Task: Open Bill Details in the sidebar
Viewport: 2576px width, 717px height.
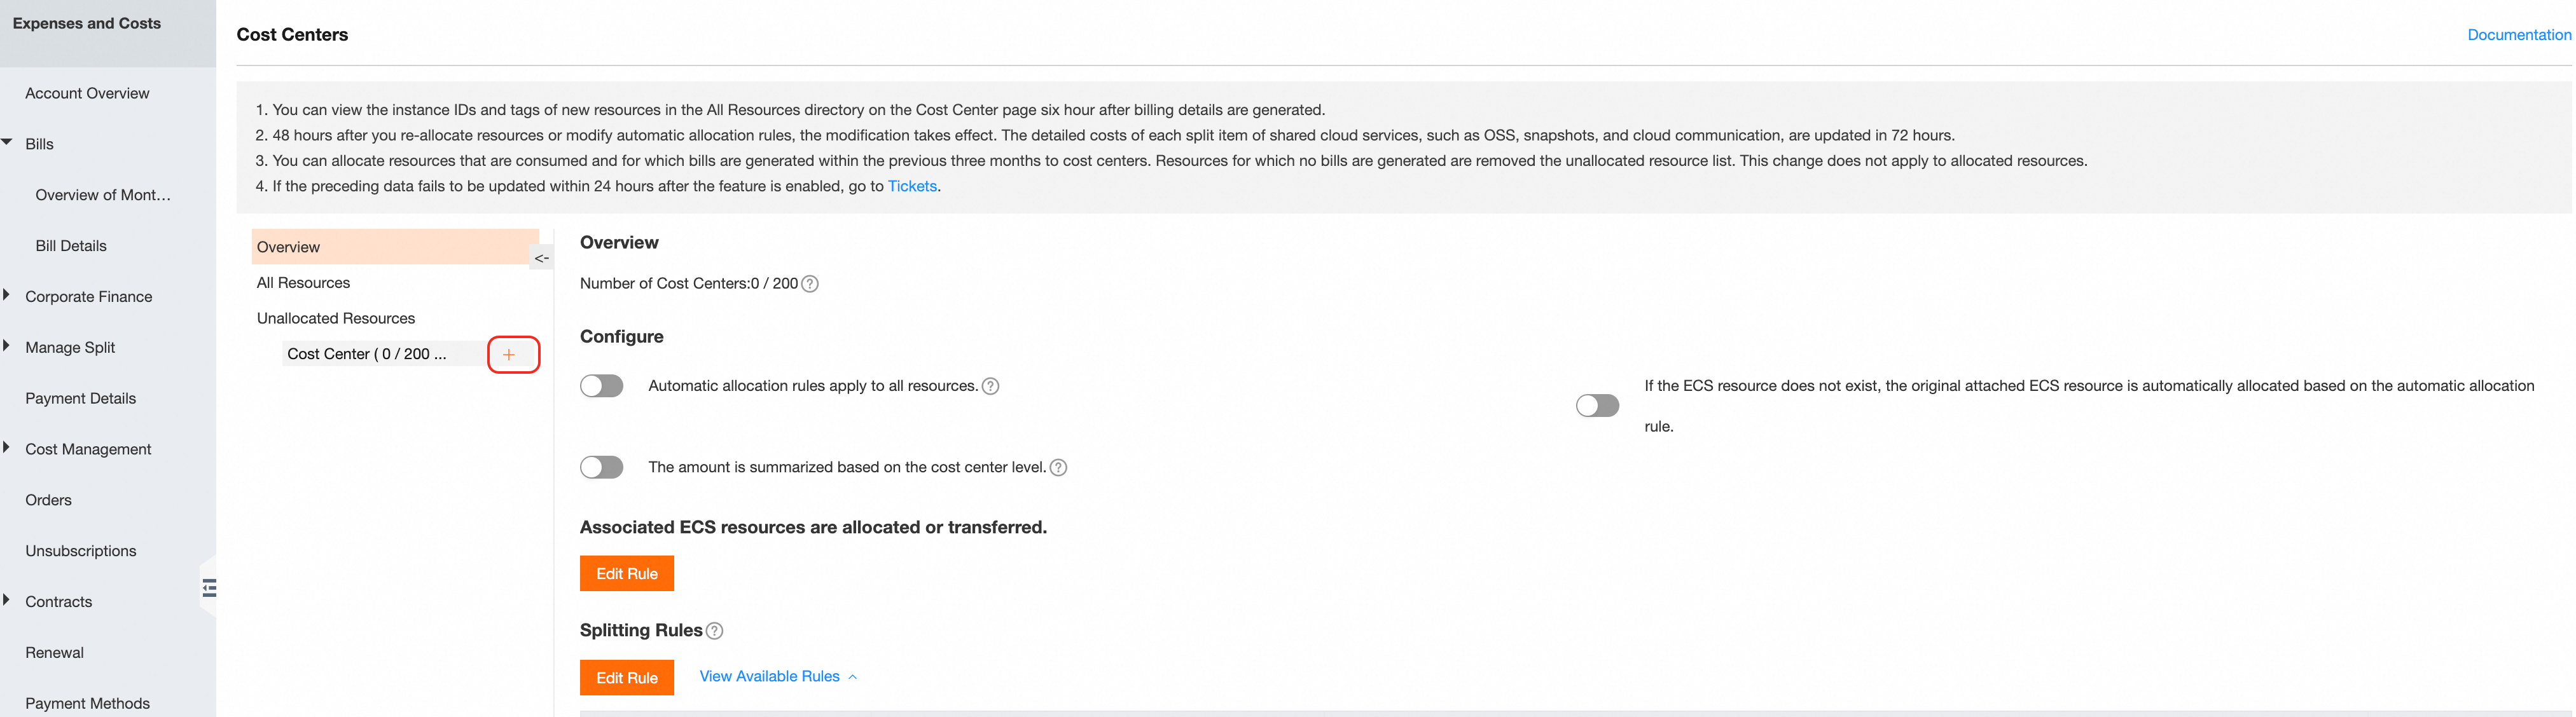Action: point(71,246)
